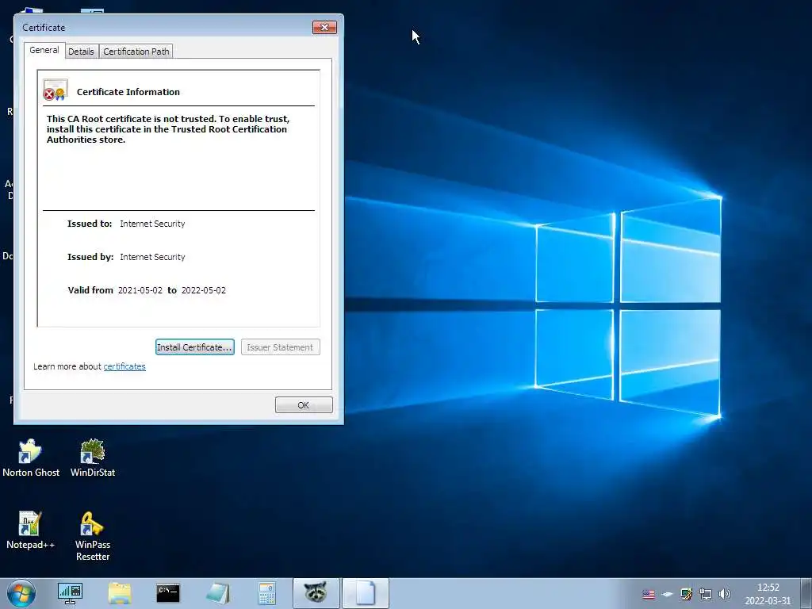Viewport: 812px width, 609px height.
Task: Click the Install Certificate button
Action: [x=195, y=347]
